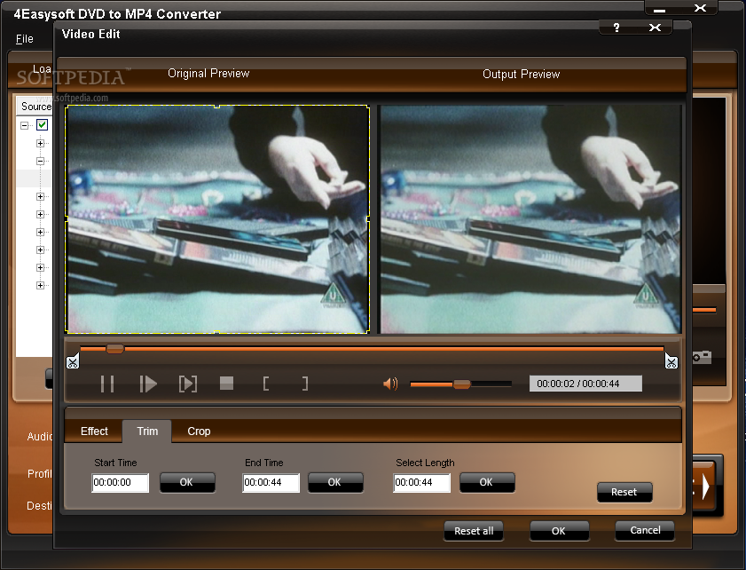Click the Output Preview video frame
The width and height of the screenshot is (746, 570).
tap(530, 219)
